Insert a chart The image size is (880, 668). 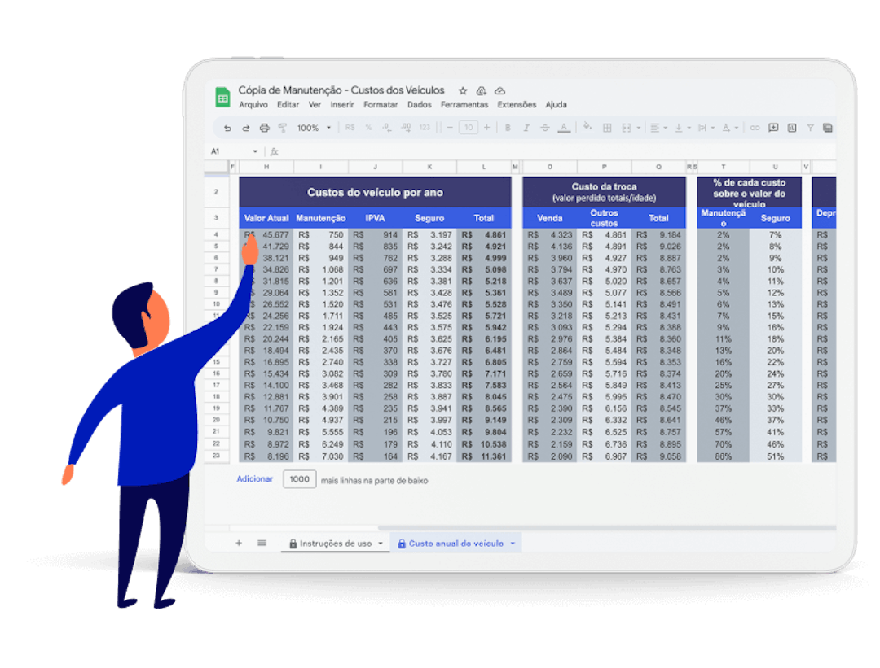792,128
